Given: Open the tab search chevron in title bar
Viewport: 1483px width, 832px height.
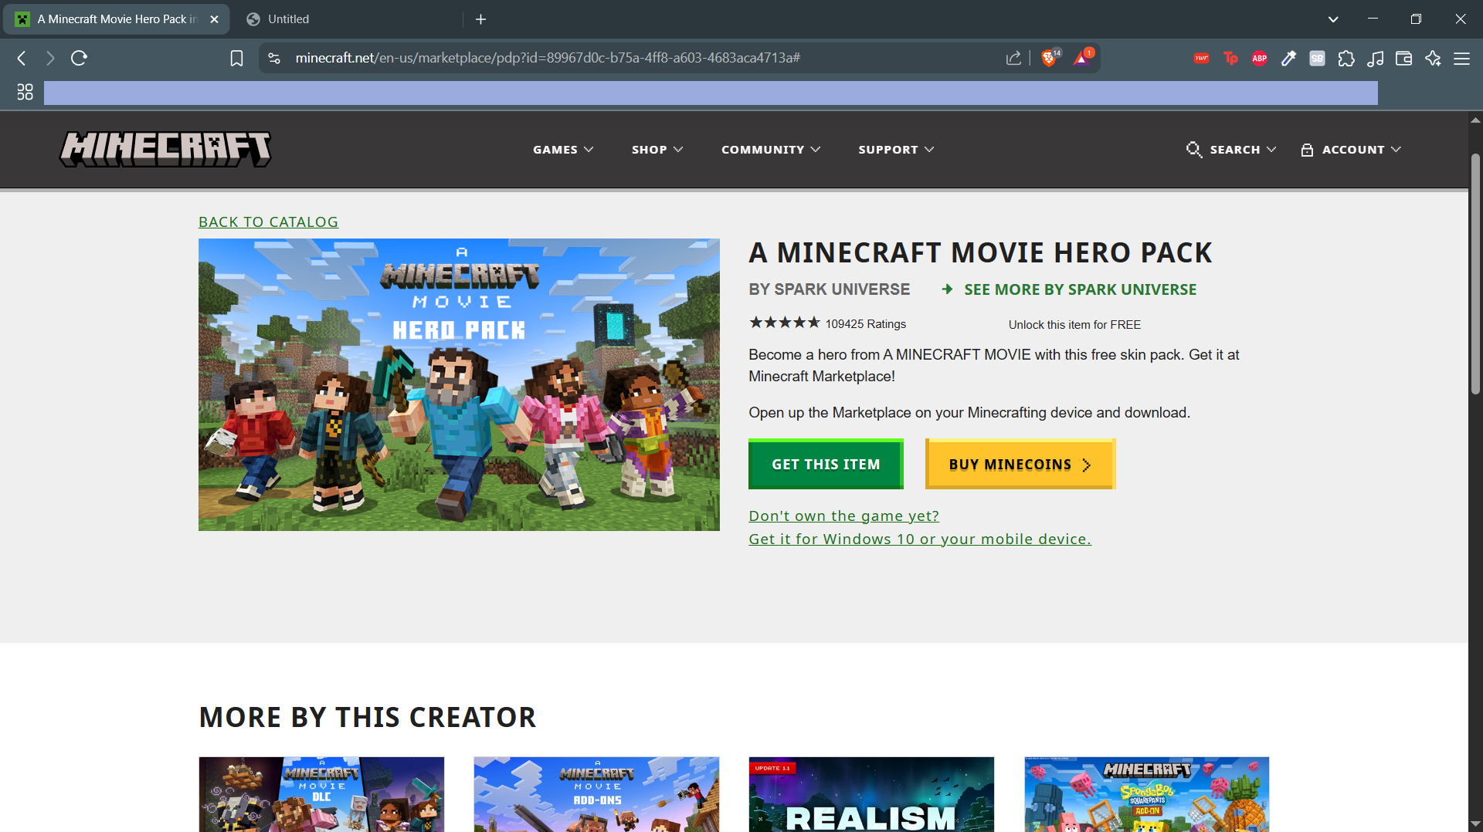Looking at the screenshot, I should [x=1333, y=19].
